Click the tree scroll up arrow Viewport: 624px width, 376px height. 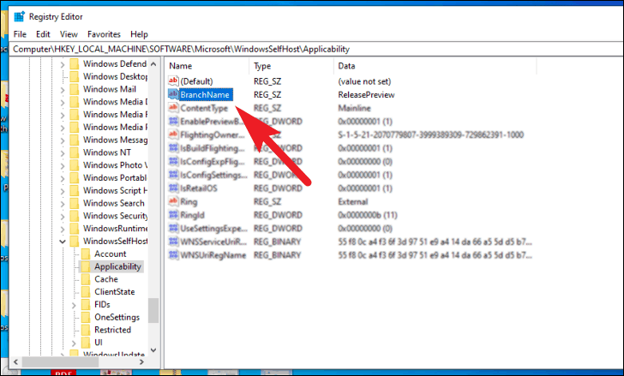[x=153, y=64]
